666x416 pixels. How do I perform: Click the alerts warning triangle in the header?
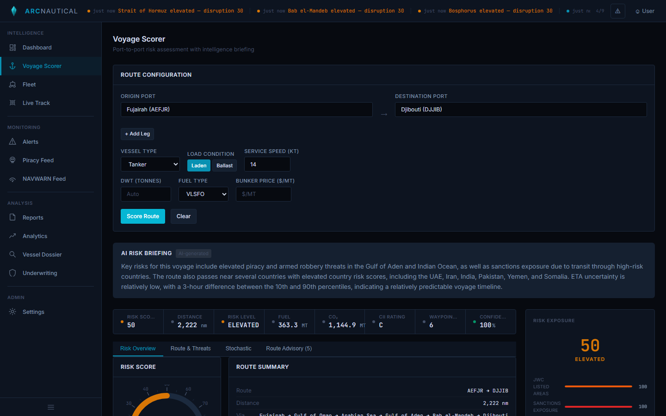(618, 11)
